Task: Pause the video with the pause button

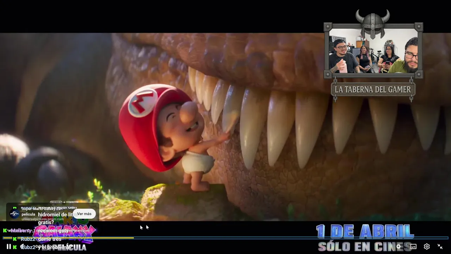Action: [x=9, y=247]
